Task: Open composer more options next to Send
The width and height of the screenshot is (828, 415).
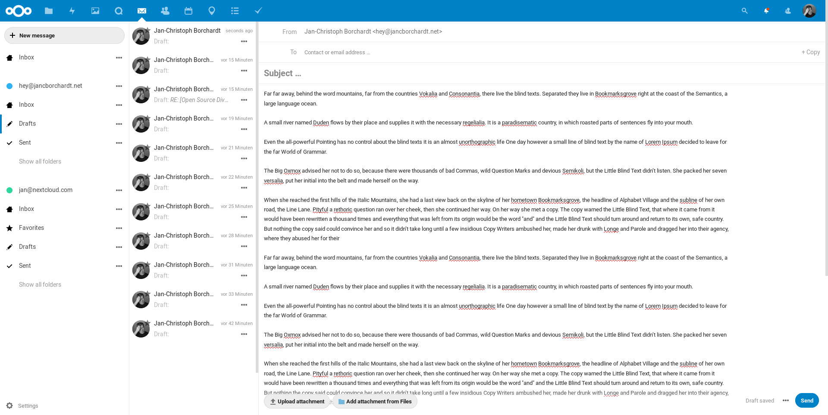Action: pos(786,400)
